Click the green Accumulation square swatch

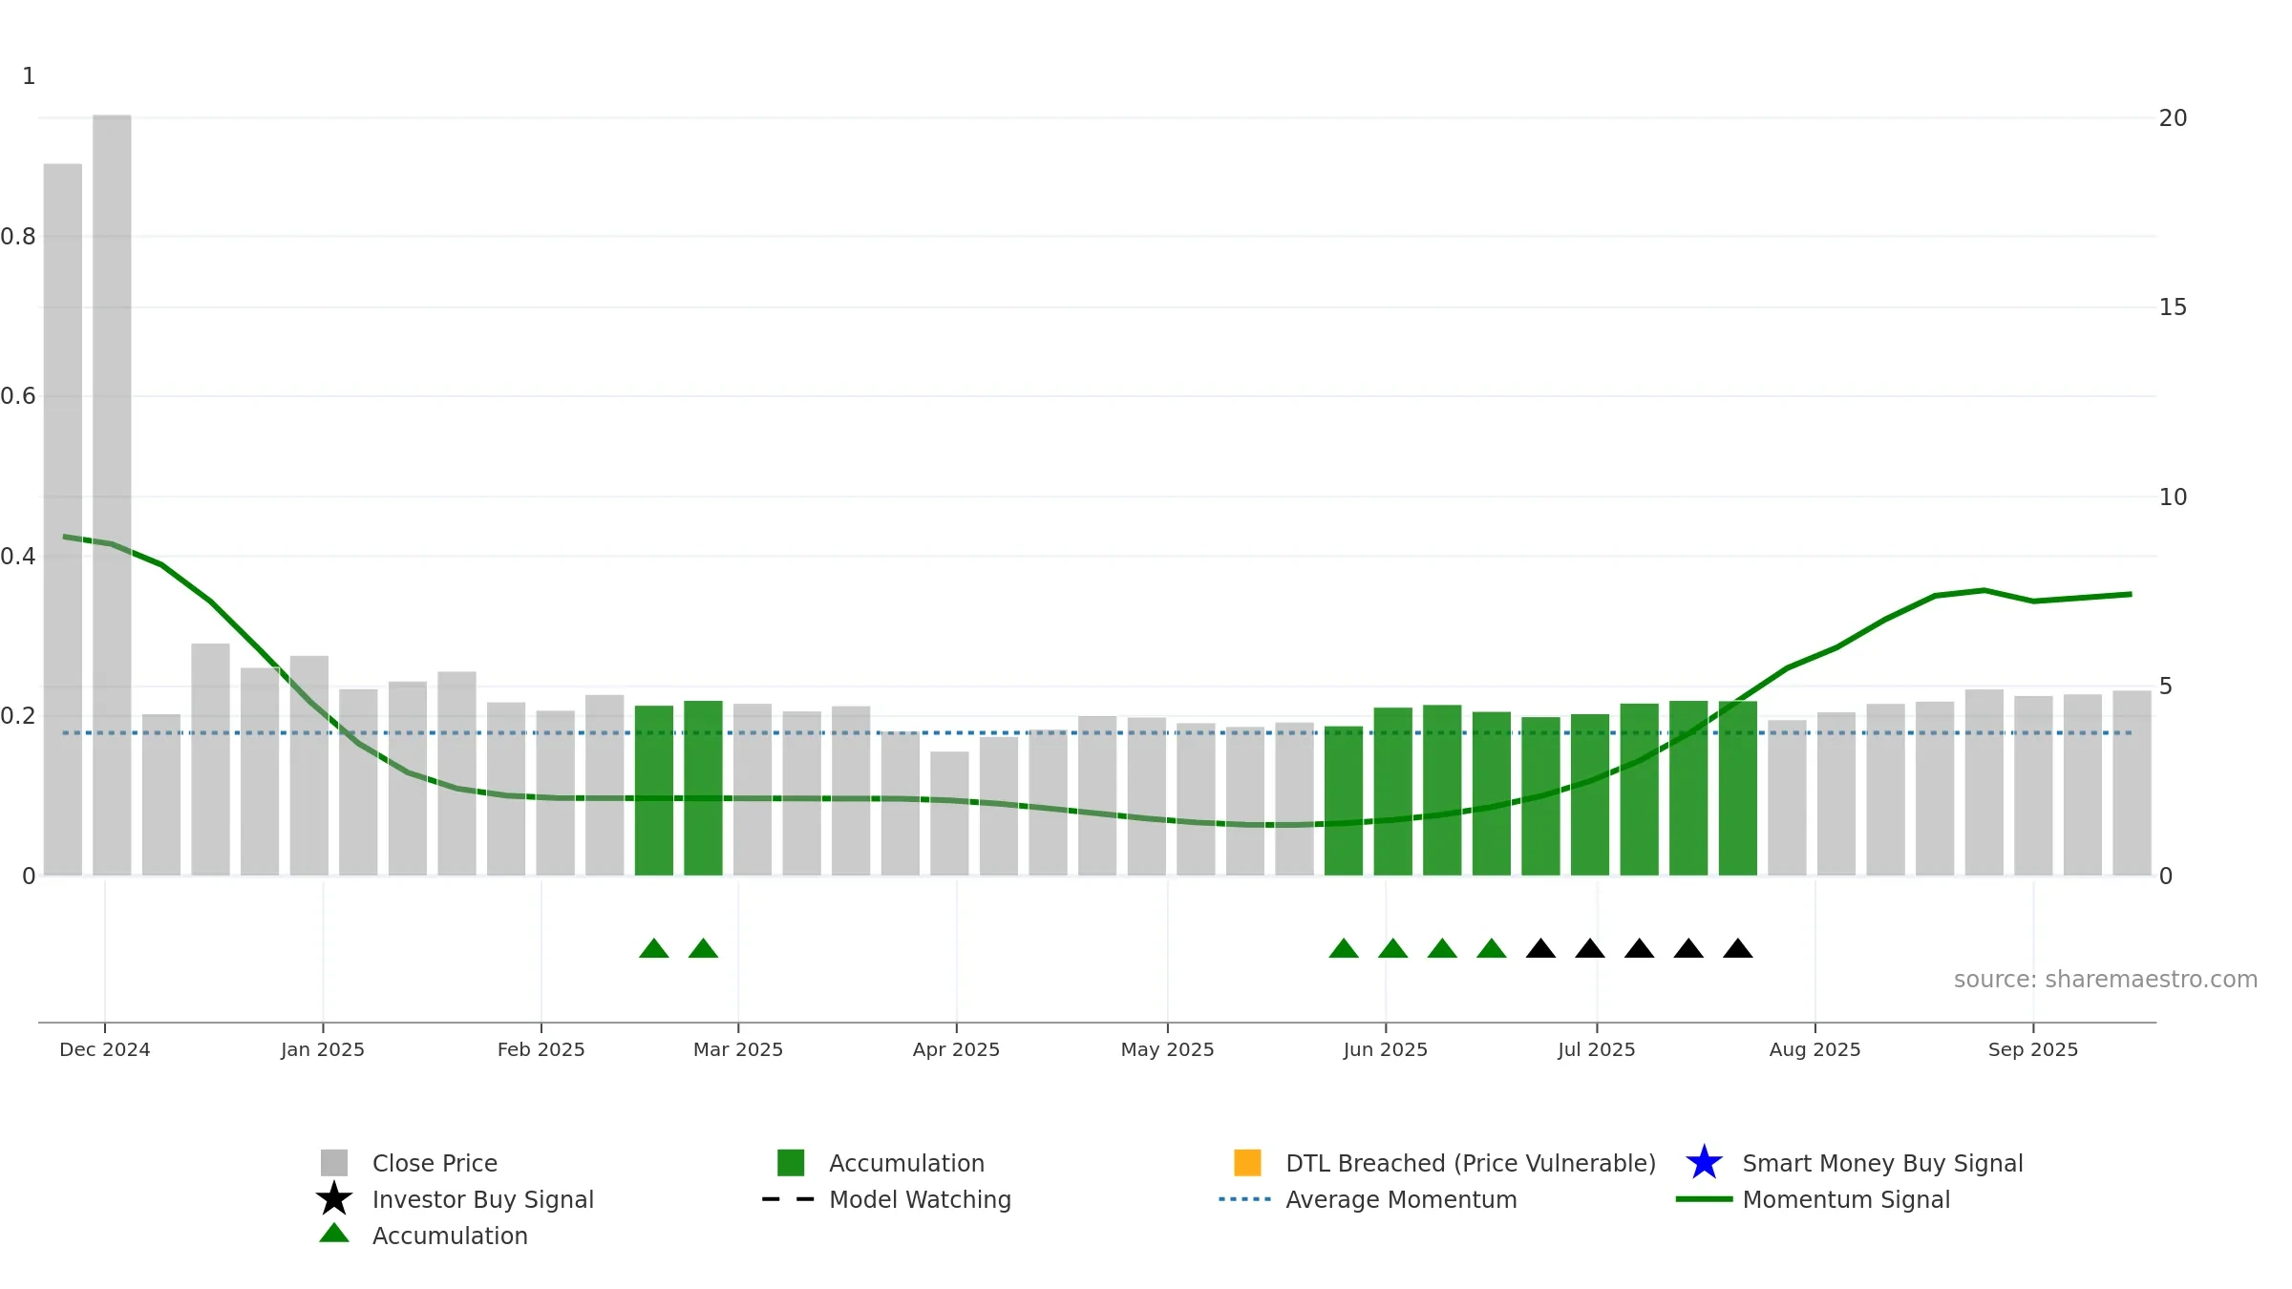click(x=791, y=1163)
